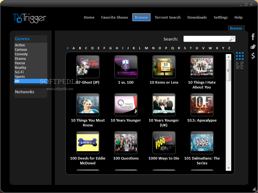
Task: Open 100 Deeds for Eddie McDowd thumbnail
Action: coord(88,142)
